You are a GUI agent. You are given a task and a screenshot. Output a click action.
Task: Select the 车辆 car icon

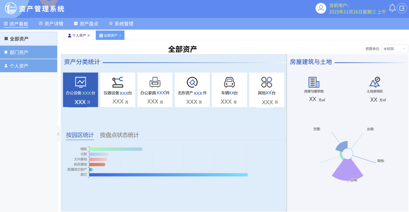click(x=229, y=82)
